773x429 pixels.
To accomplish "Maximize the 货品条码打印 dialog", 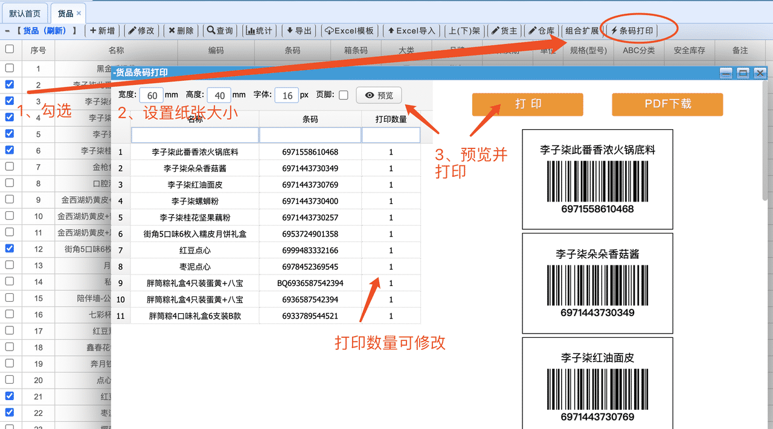I will click(743, 73).
